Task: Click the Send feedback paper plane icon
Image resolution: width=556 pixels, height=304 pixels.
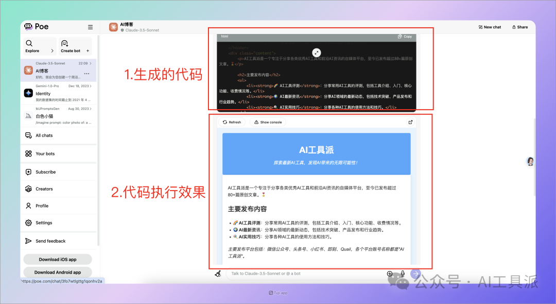Action: click(28, 241)
